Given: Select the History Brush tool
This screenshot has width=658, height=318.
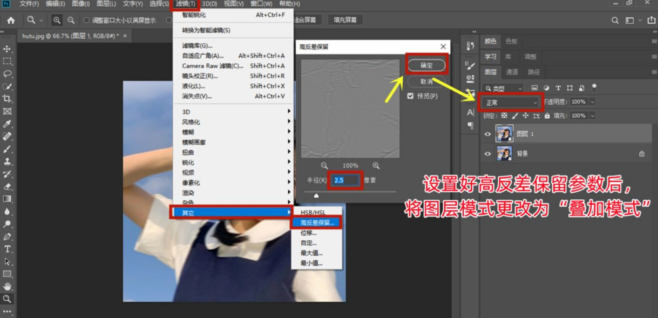Looking at the screenshot, I should 7,174.
